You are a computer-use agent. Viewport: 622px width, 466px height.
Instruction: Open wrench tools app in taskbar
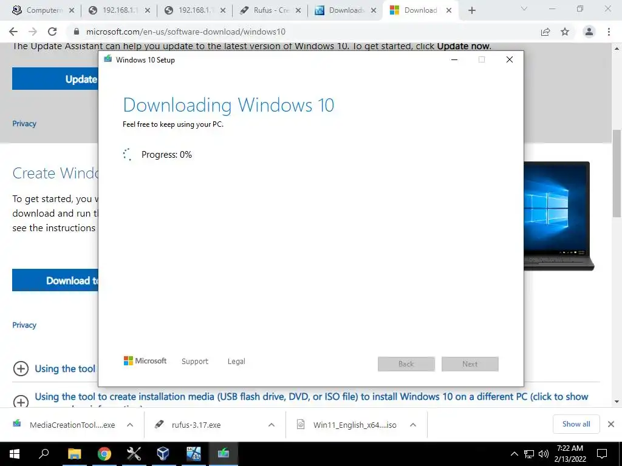(x=134, y=454)
